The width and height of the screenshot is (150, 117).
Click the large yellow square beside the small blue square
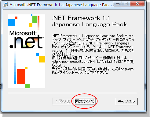pyautogui.click(x=42, y=59)
